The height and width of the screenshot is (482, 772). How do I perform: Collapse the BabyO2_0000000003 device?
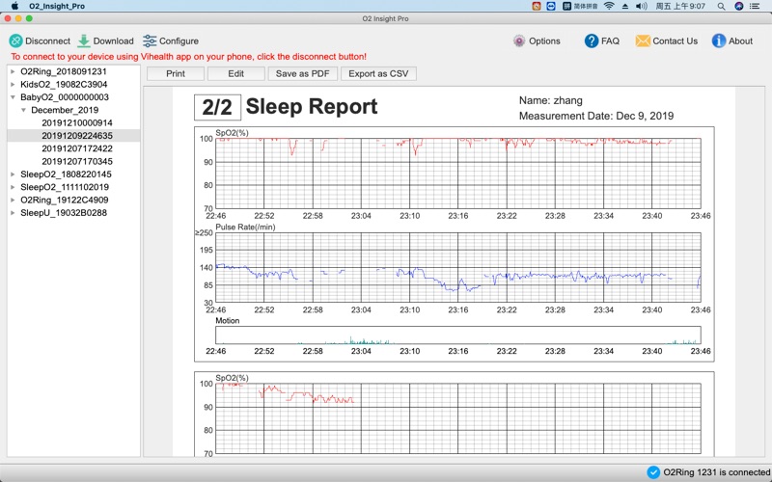(13, 97)
